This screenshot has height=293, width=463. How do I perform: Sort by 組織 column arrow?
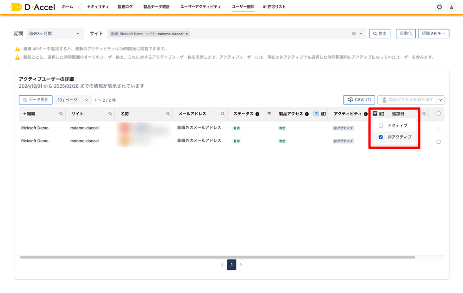25,114
